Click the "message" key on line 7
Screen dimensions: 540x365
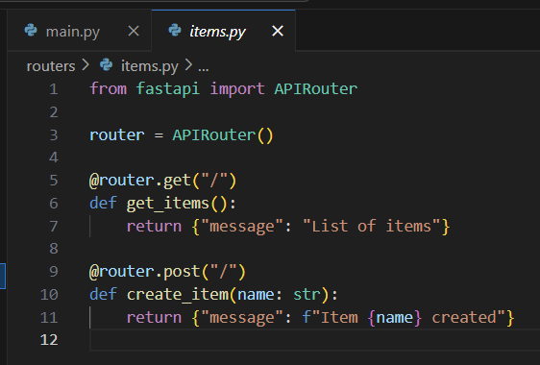[x=242, y=227]
